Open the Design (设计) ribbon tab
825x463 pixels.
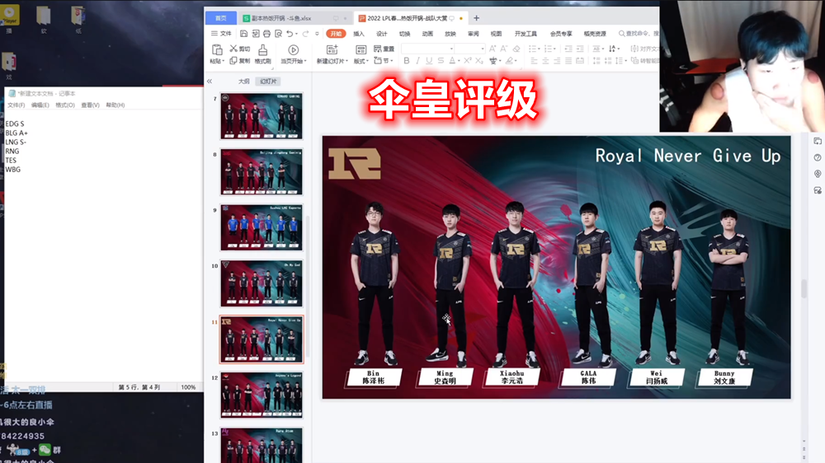coord(381,34)
